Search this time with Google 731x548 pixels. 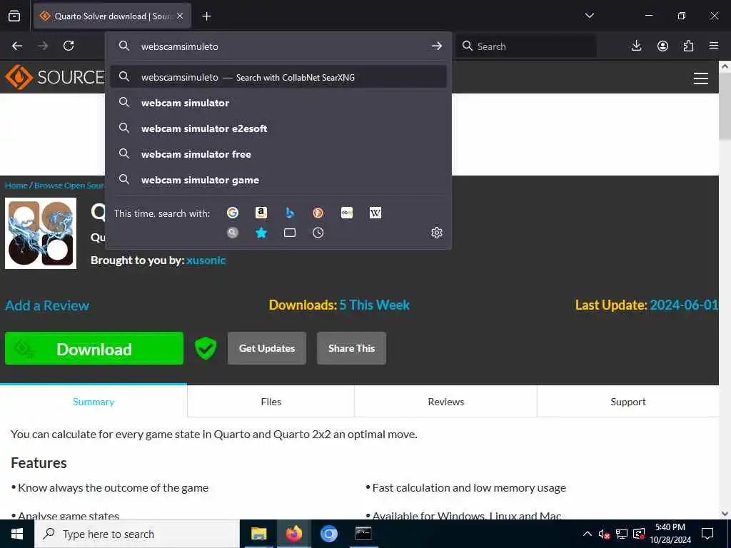click(233, 213)
